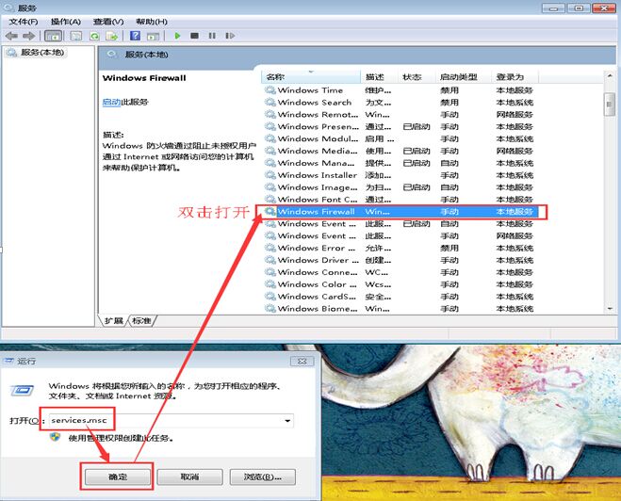
Task: Select the Windows Error ... service row
Action: (400, 248)
